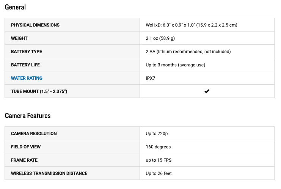Click the up to 15 FPS value

point(159,160)
